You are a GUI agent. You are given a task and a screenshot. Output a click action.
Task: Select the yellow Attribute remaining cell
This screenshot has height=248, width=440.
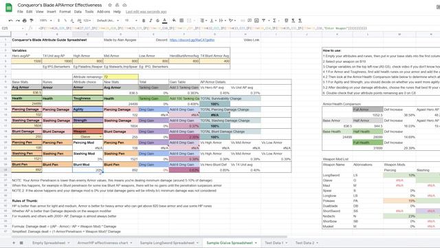(120, 76)
